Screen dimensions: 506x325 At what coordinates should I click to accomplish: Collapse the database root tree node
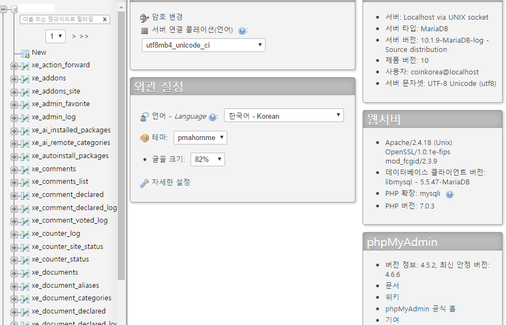4,9
